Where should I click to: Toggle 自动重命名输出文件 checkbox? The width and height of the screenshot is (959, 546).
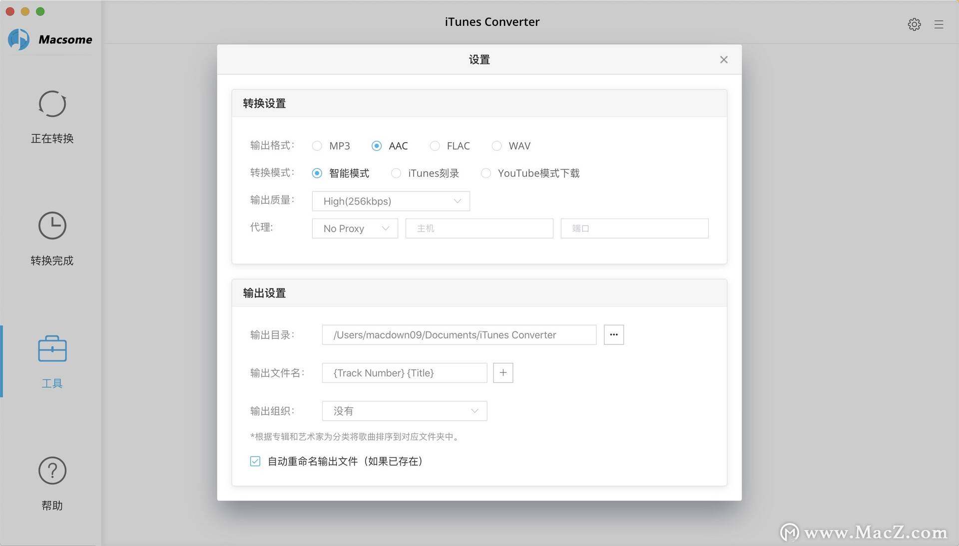click(x=255, y=461)
